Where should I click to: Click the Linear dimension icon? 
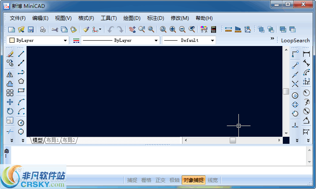click(x=306, y=54)
